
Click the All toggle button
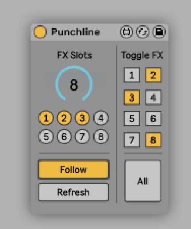(143, 181)
